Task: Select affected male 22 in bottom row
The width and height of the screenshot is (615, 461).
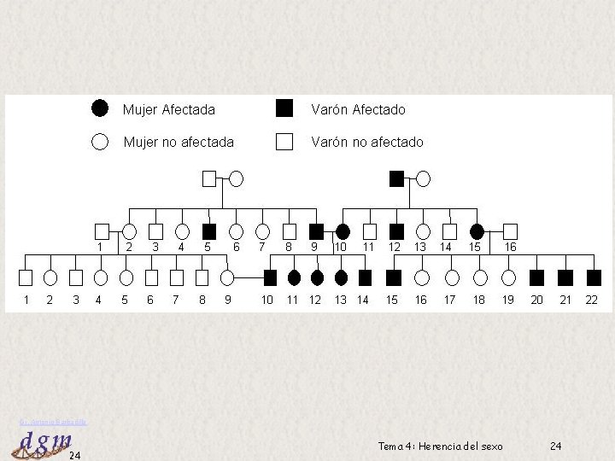Action: [594, 277]
